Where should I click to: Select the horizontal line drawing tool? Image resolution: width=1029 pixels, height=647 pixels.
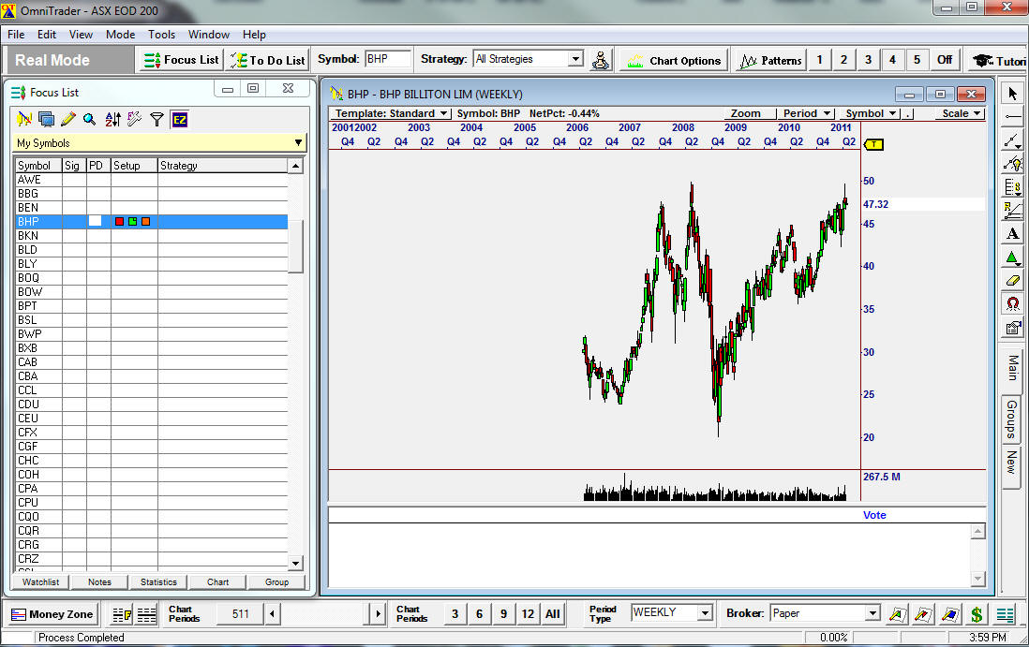coord(1012,117)
